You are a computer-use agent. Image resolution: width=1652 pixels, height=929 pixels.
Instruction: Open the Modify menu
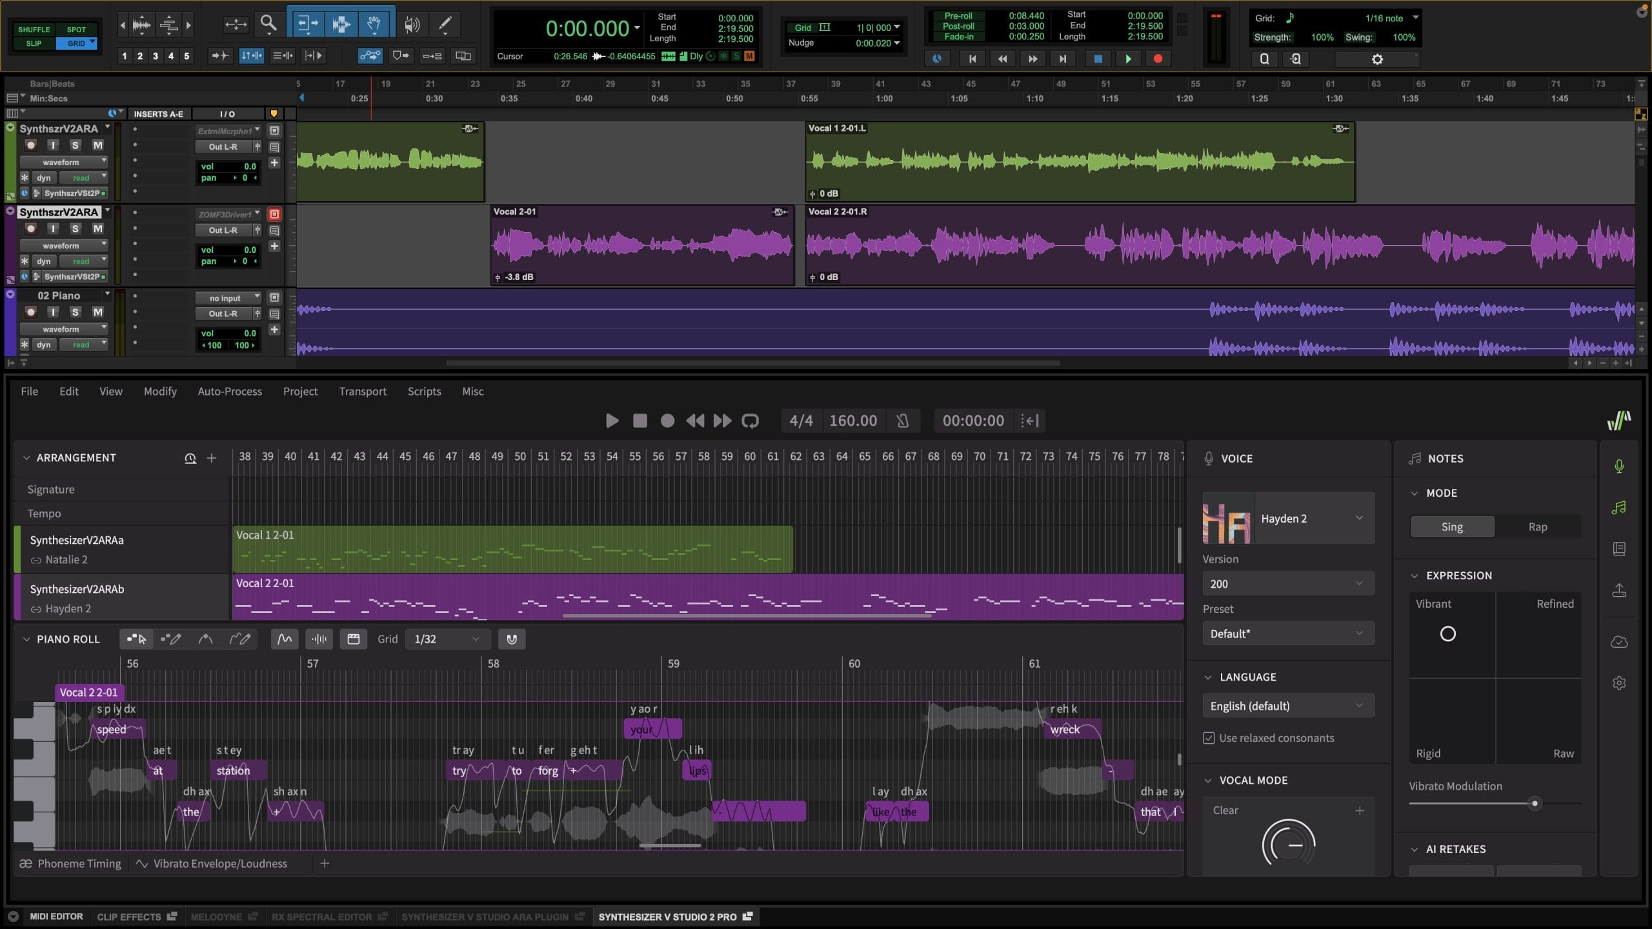(159, 391)
